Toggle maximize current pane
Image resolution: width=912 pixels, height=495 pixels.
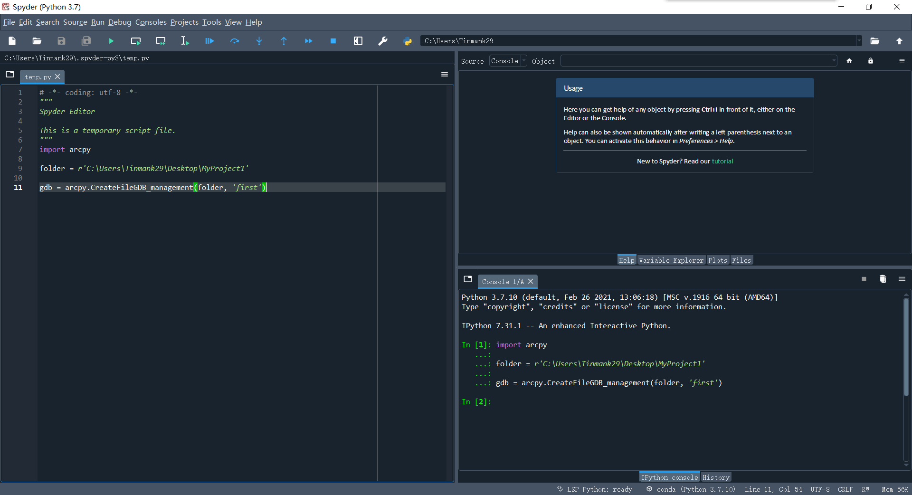tap(358, 41)
